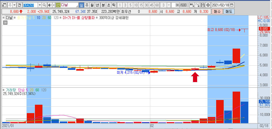Image resolution: width=272 pixels, height=129 pixels.
Task: Click current price 8,680 with up arrow
Action: tap(16, 12)
